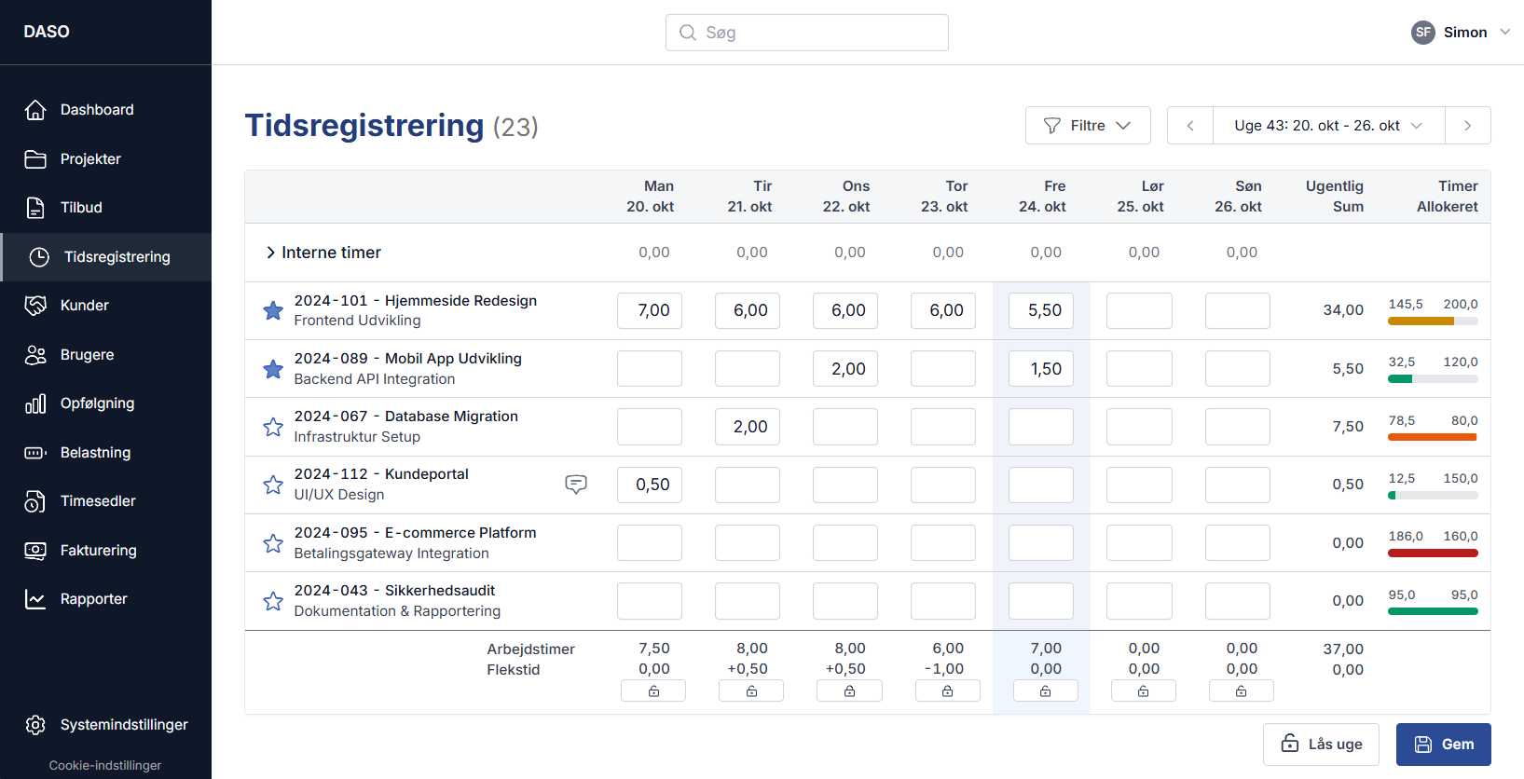Favorite the Database Migration project star
1524x779 pixels.
[273, 427]
